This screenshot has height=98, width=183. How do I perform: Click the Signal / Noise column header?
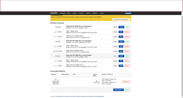click(x=95, y=75)
